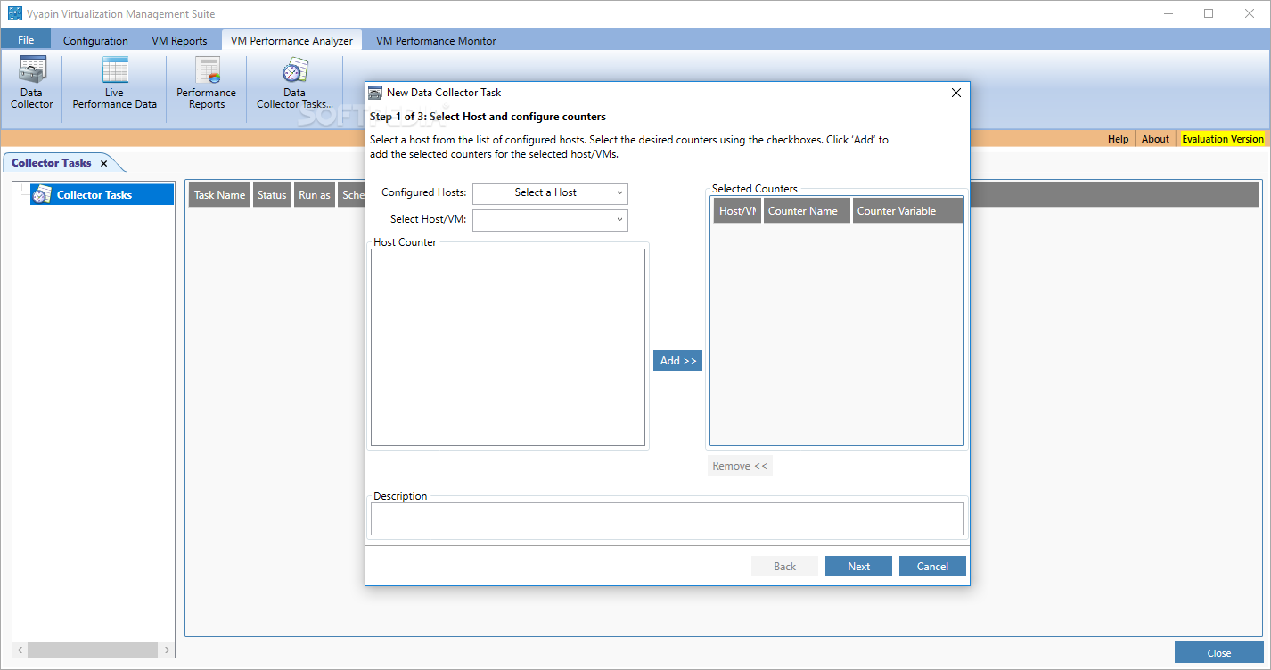Switch to the Configuration tab
Screen dimensions: 1271x670
(x=95, y=40)
